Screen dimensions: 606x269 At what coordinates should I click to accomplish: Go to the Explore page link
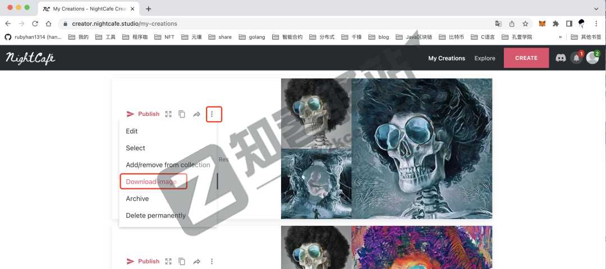click(485, 58)
